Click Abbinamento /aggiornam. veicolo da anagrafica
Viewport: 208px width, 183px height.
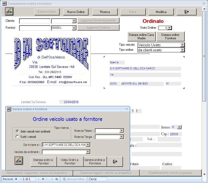pos(37,173)
